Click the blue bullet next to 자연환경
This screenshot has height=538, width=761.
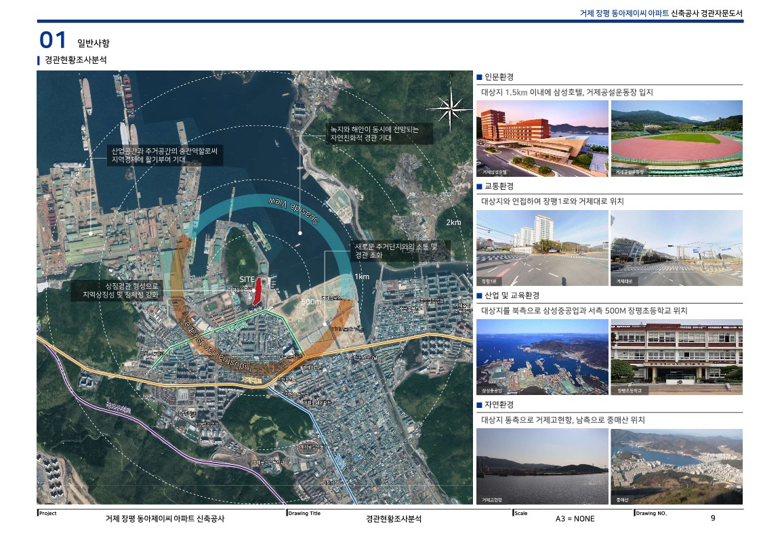tap(479, 405)
